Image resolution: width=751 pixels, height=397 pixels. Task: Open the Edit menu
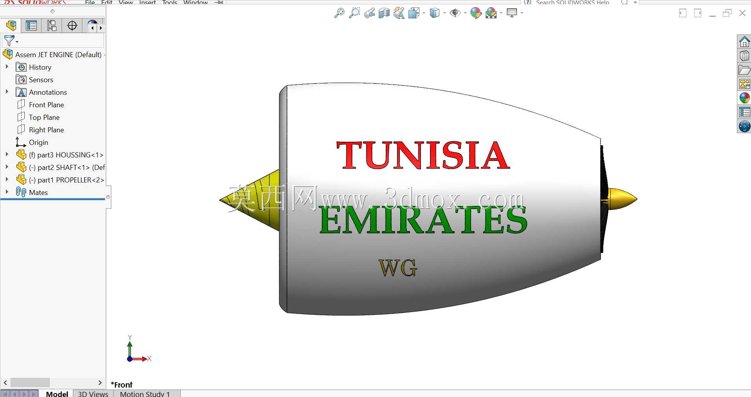click(x=107, y=2)
